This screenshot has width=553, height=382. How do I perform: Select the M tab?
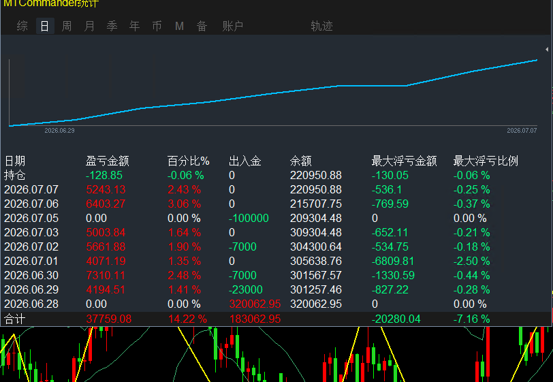click(179, 26)
